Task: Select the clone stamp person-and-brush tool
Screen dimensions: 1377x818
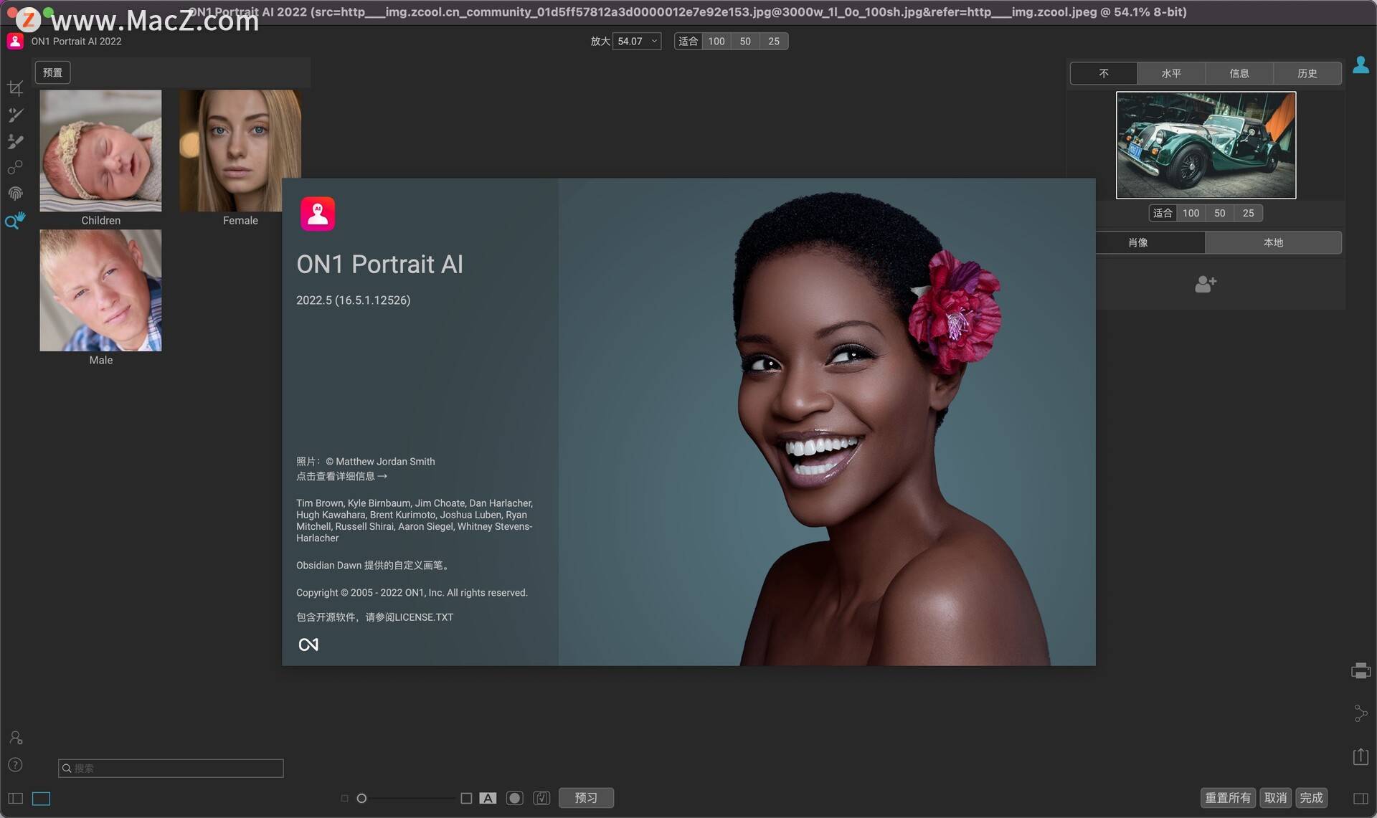Action: pyautogui.click(x=15, y=141)
